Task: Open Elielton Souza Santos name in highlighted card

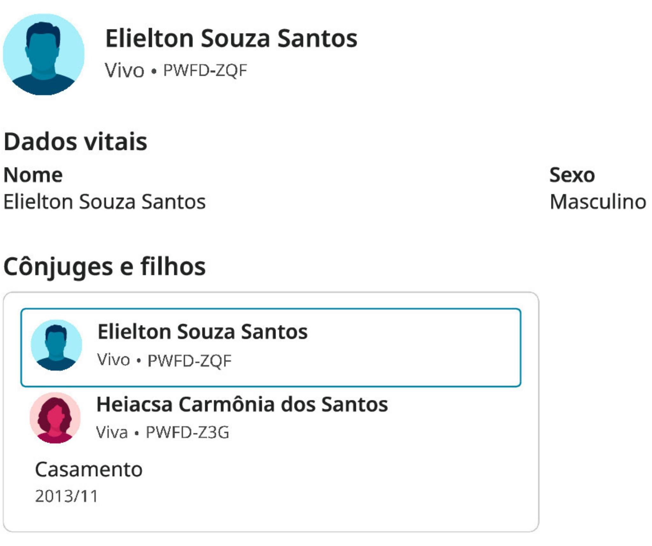Action: [202, 332]
